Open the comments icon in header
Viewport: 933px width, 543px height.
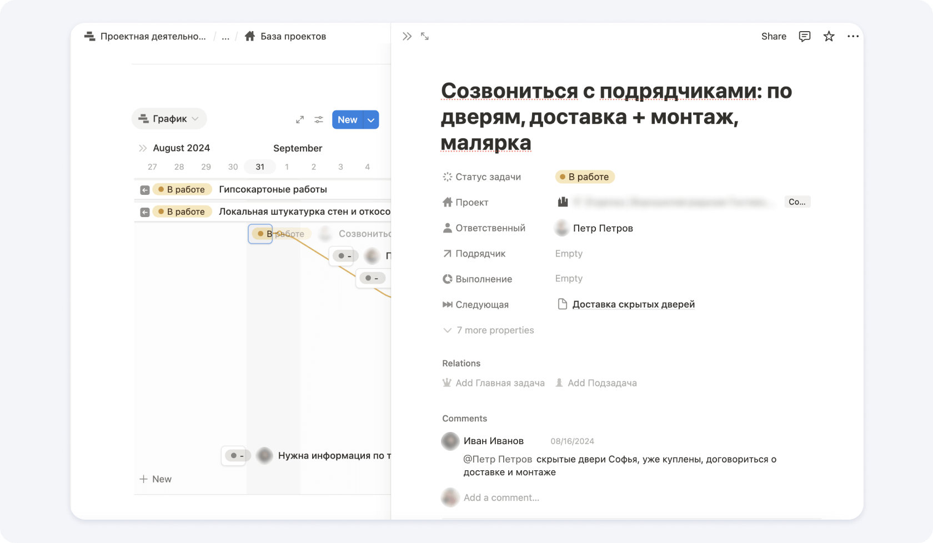click(804, 36)
